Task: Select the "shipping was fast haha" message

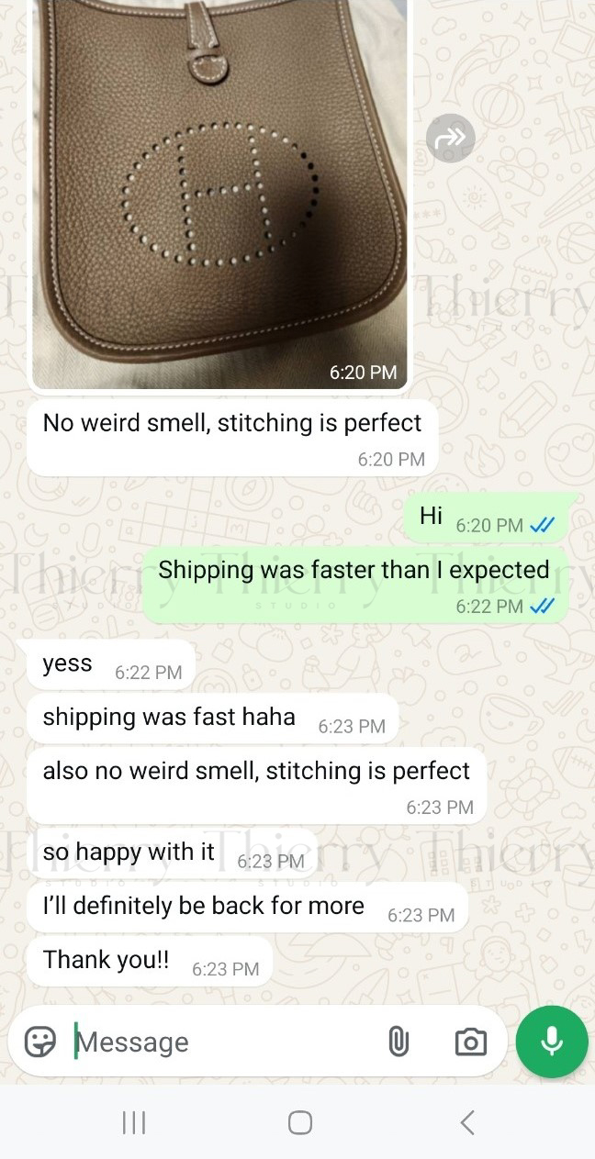Action: click(x=213, y=719)
